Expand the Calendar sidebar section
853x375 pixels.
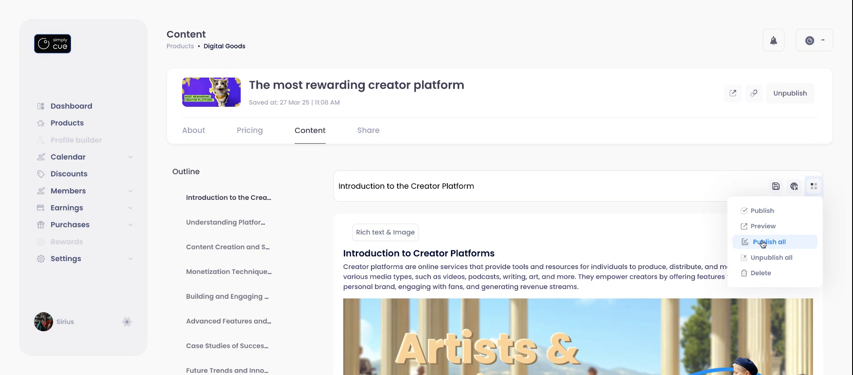pyautogui.click(x=130, y=157)
